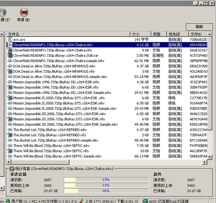Viewport: 216px width, 203px height.
Task: Click nfo icon of DOA.Dead.or.Alive iNFAMOUS.nfo
Action: pos(10,71)
